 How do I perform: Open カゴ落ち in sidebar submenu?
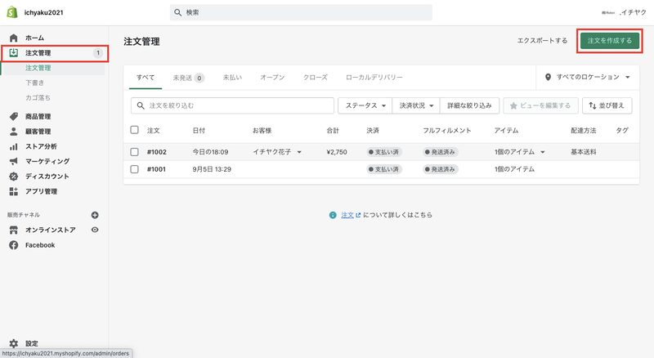[38, 97]
